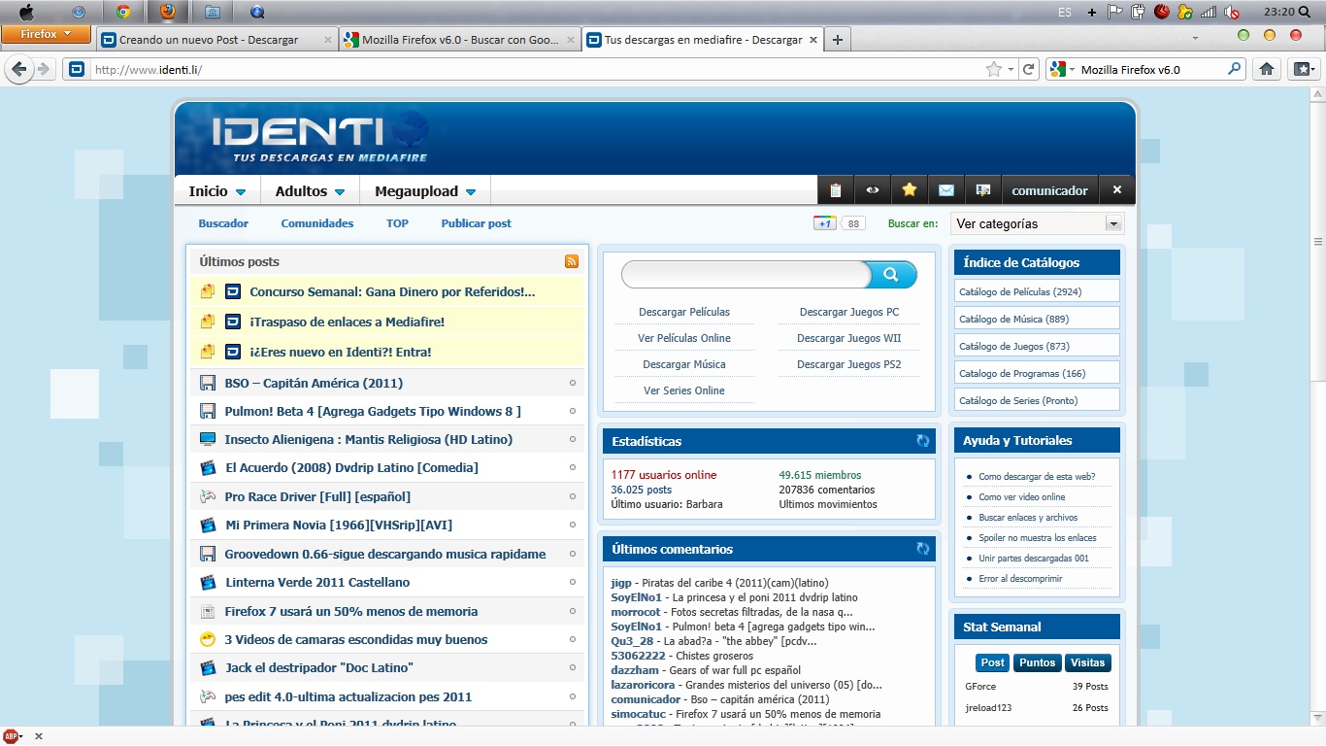Click 'Ultimos movimientos' in Estadísticas

[x=828, y=504]
